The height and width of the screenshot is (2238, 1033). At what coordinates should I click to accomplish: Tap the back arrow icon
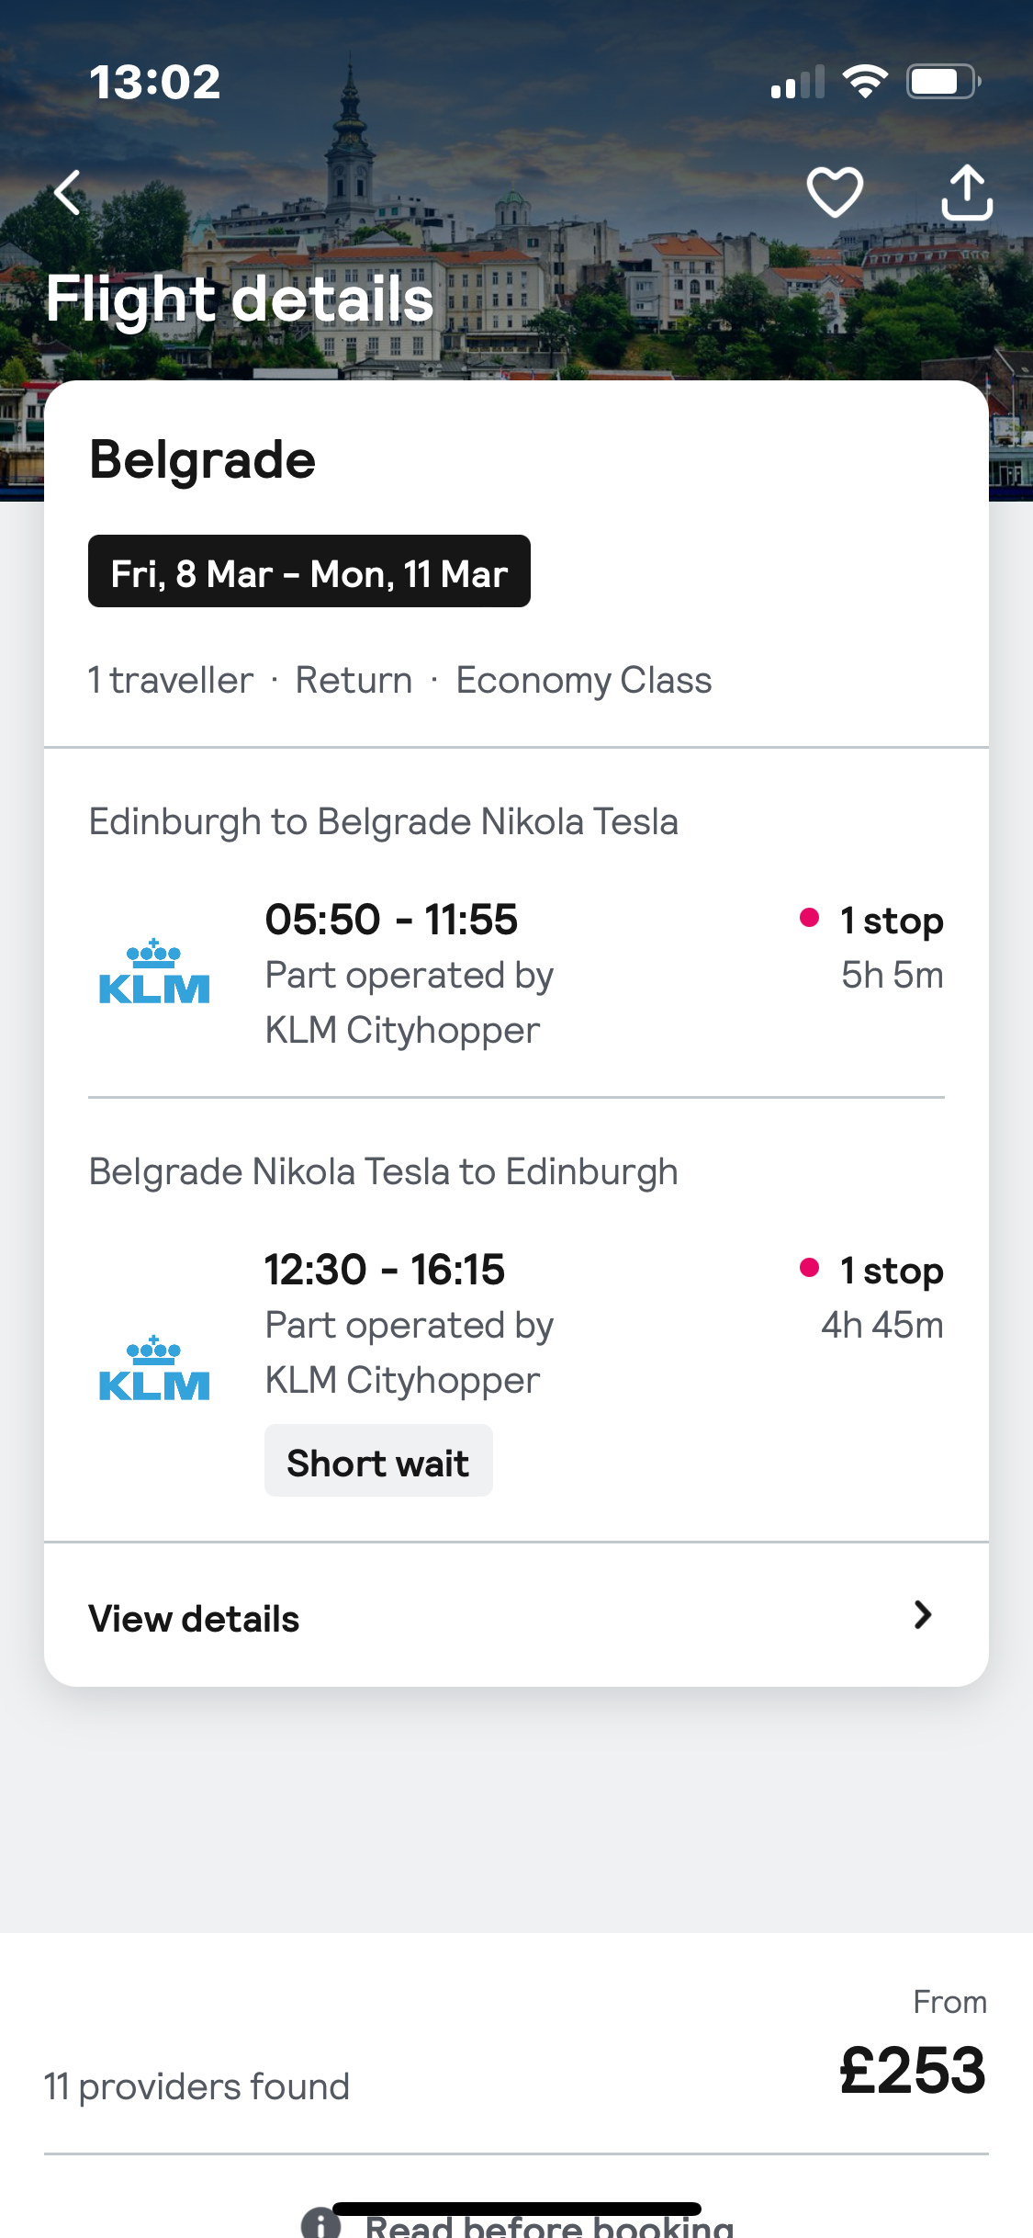pos(68,193)
